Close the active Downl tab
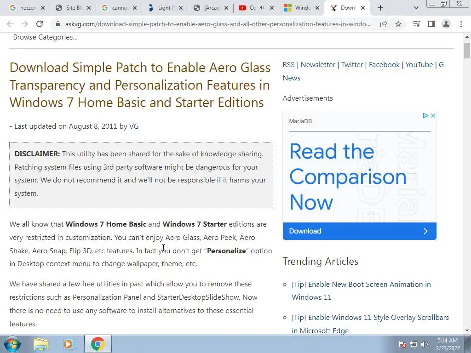471x353 pixels. pos(363,8)
